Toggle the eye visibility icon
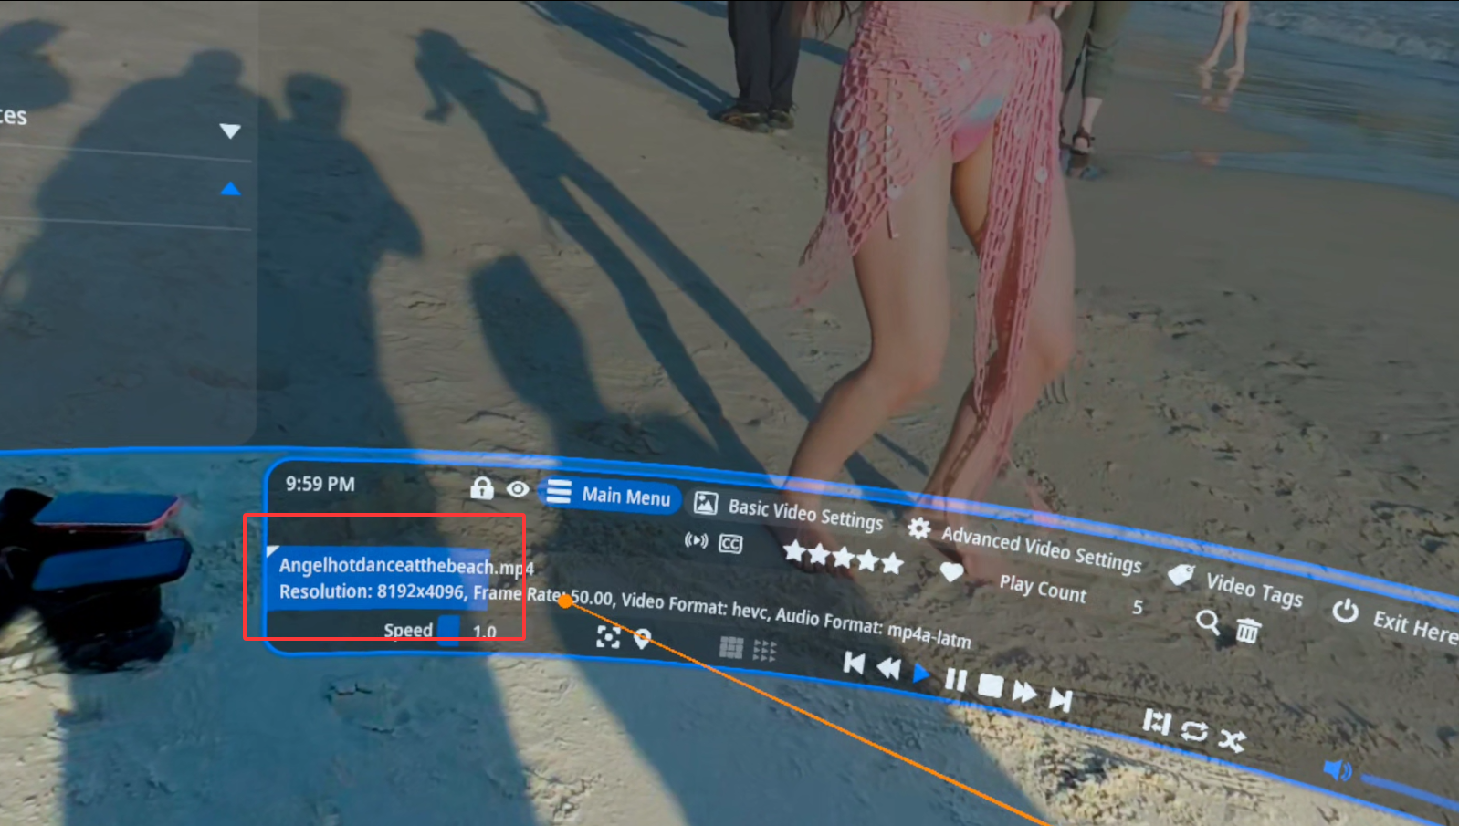The image size is (1459, 826). coord(518,490)
